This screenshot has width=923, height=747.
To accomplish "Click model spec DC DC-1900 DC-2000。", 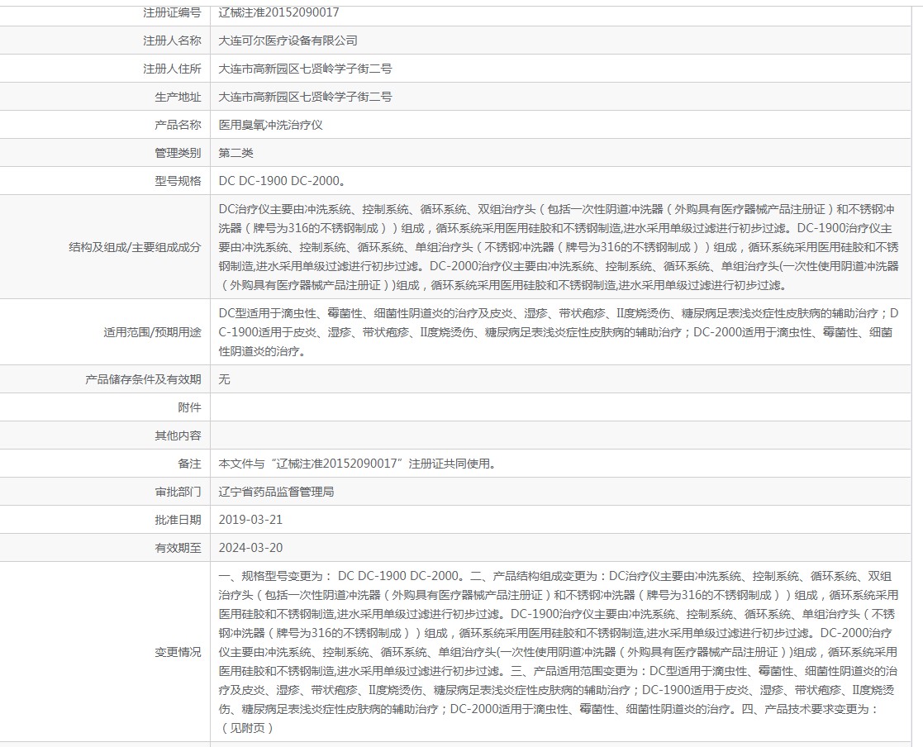I will (282, 181).
